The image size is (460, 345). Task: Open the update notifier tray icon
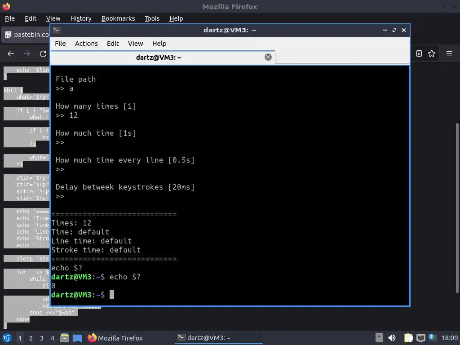click(x=432, y=337)
